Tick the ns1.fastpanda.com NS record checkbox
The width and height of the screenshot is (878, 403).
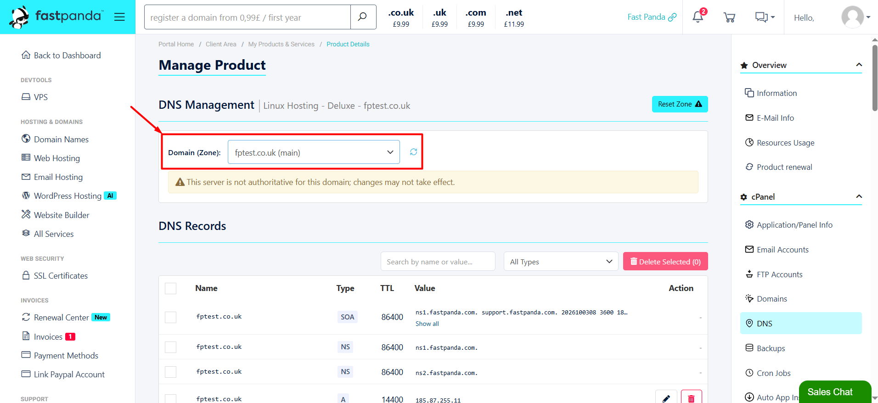pyautogui.click(x=170, y=347)
